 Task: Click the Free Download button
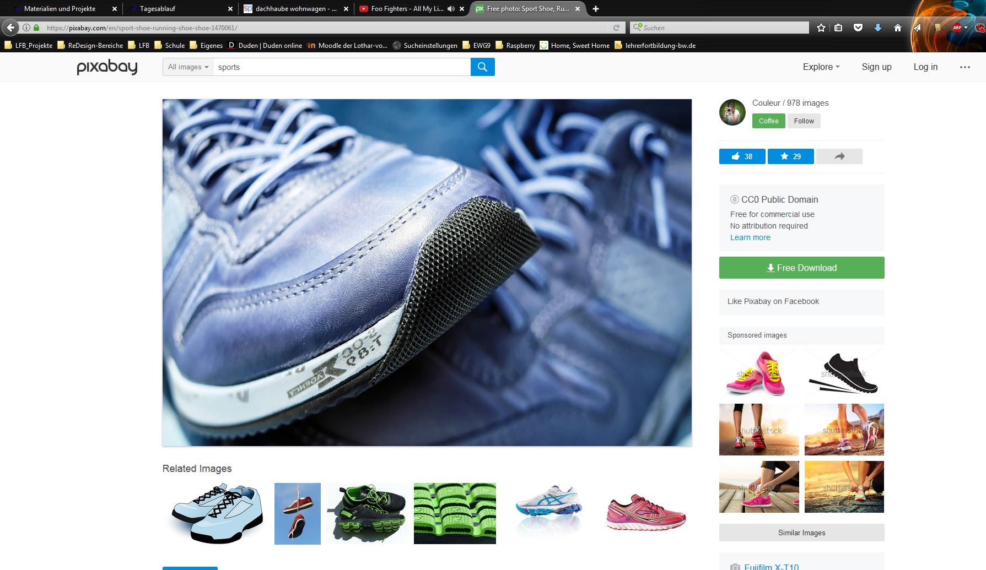[x=801, y=268]
